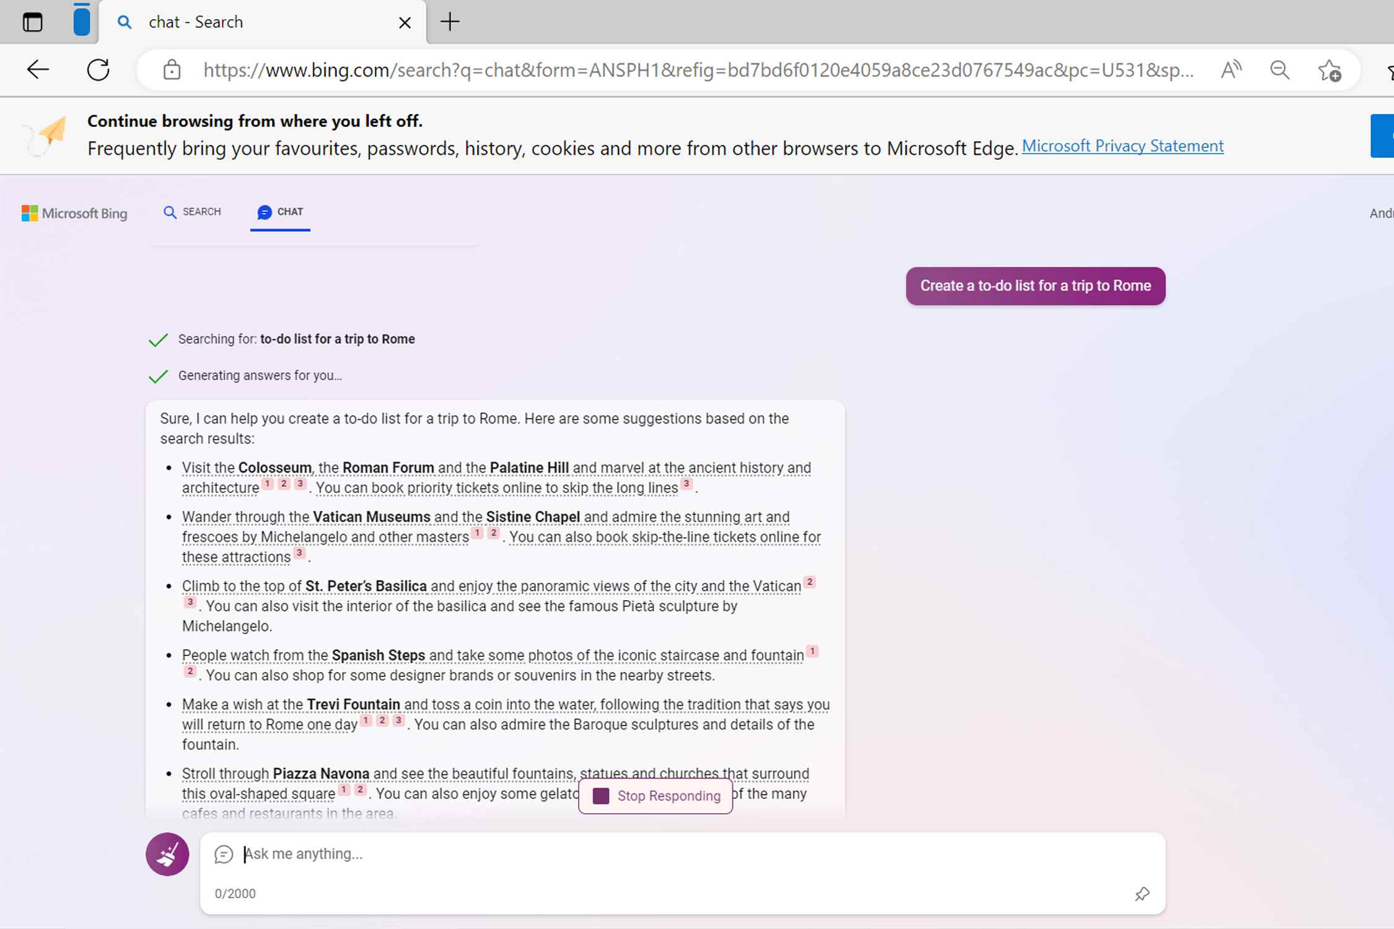Screen dimensions: 1394x929
Task: Click the browser address bar URL
Action: point(698,70)
